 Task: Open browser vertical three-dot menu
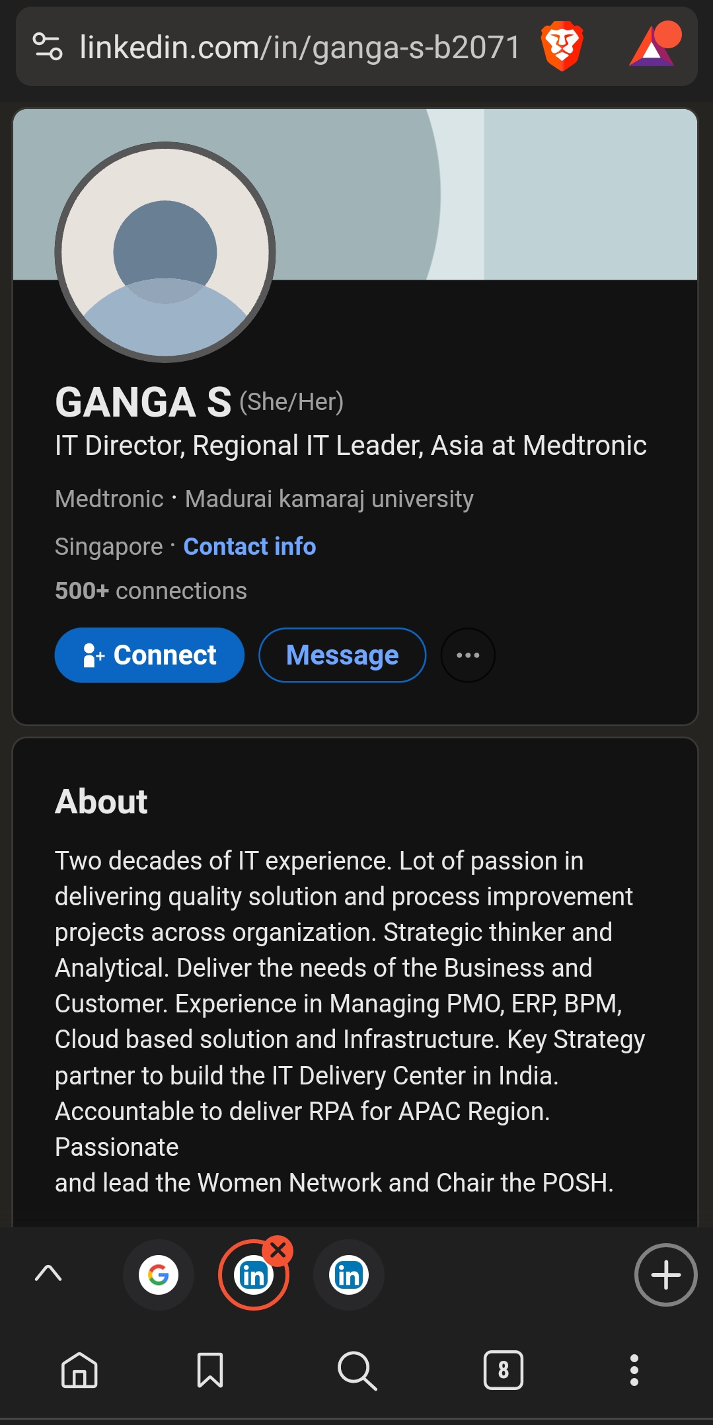tap(634, 1370)
